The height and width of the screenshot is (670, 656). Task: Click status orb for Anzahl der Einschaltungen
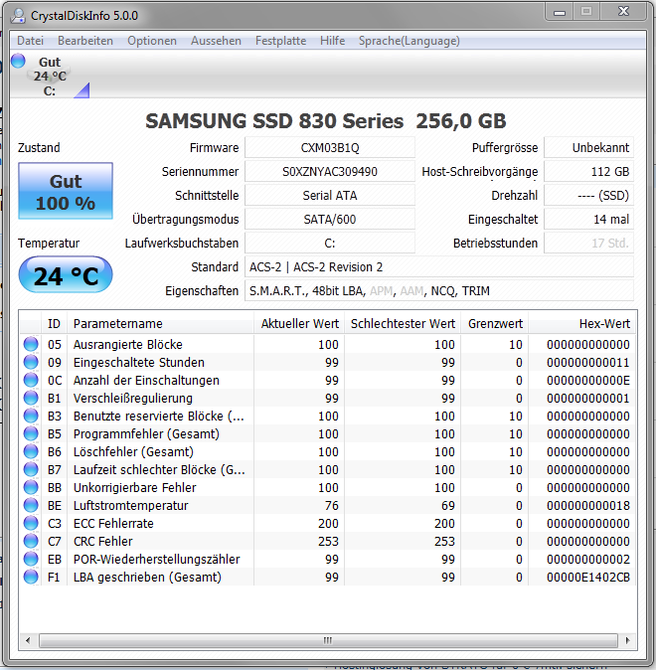31,380
